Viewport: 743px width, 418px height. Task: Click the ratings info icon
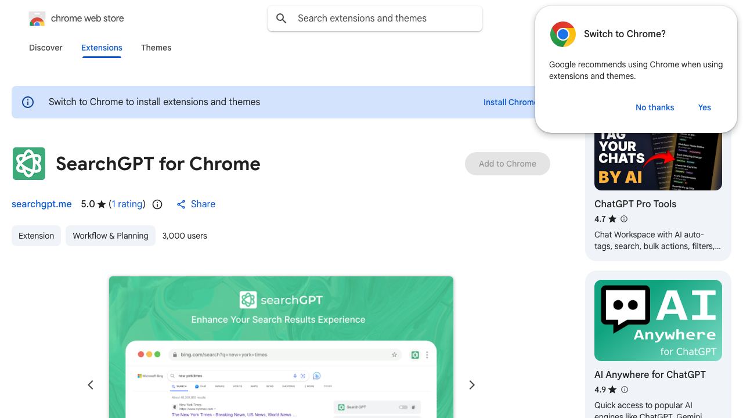(x=157, y=204)
